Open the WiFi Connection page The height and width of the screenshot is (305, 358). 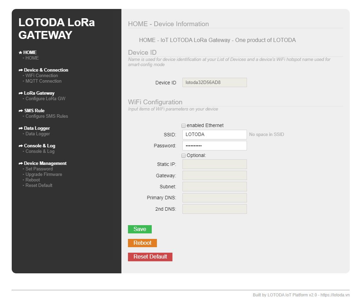(x=41, y=76)
